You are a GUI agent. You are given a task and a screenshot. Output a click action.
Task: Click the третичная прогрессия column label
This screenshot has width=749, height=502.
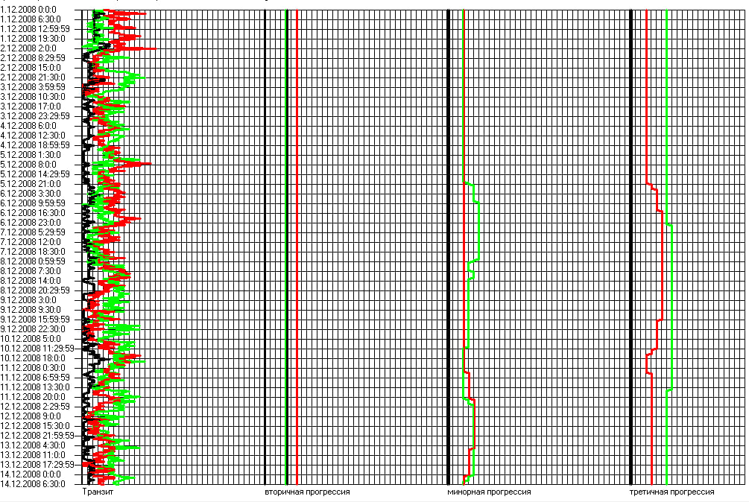(671, 492)
